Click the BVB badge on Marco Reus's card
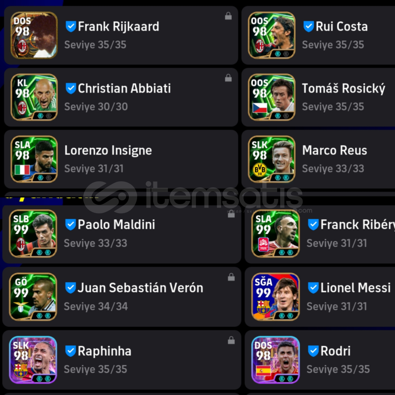This screenshot has height=395, width=395. [x=259, y=170]
